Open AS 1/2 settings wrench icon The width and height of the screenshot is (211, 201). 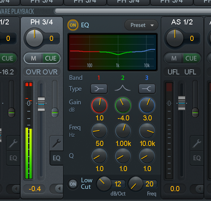(197, 143)
